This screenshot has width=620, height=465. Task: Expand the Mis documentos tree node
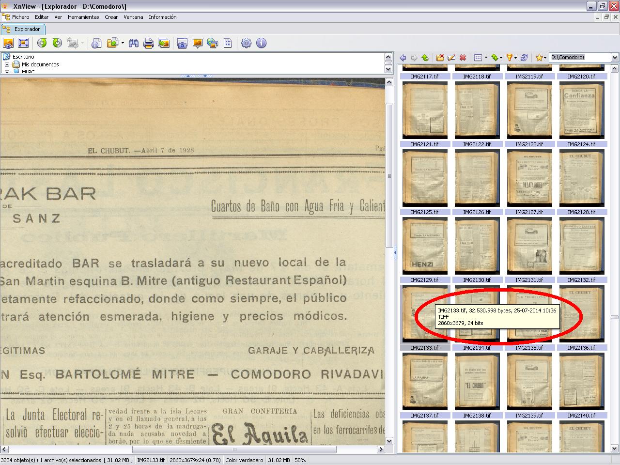click(7, 64)
